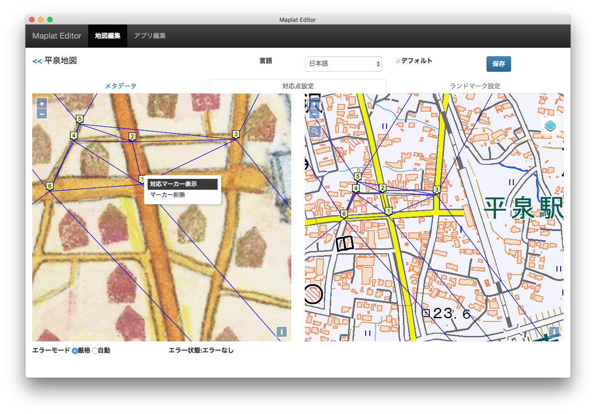
Task: Select marker 6 on the old map
Action: pos(50,186)
